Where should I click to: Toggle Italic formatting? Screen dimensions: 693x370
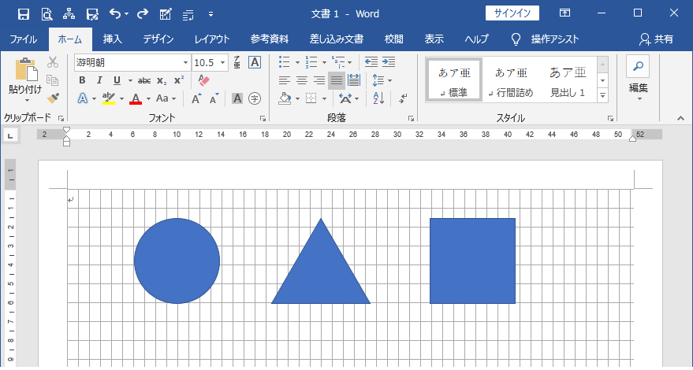(100, 80)
